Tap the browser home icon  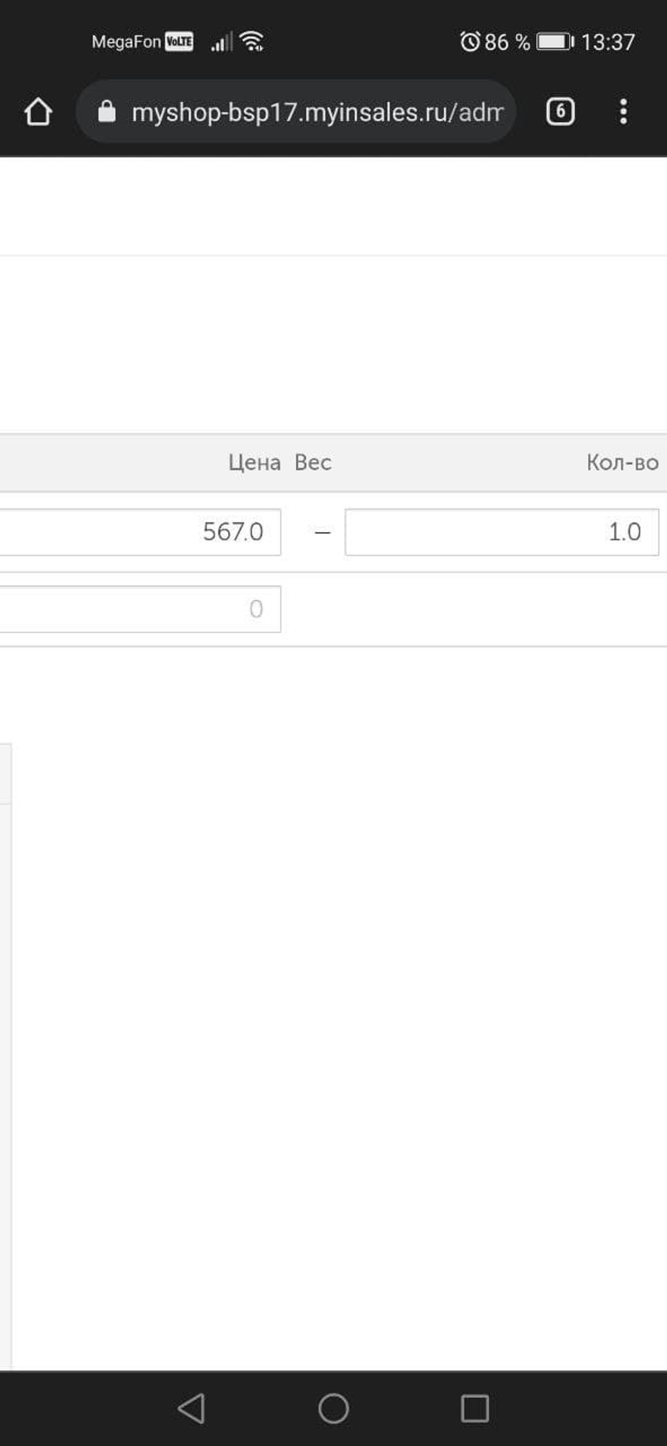[38, 111]
